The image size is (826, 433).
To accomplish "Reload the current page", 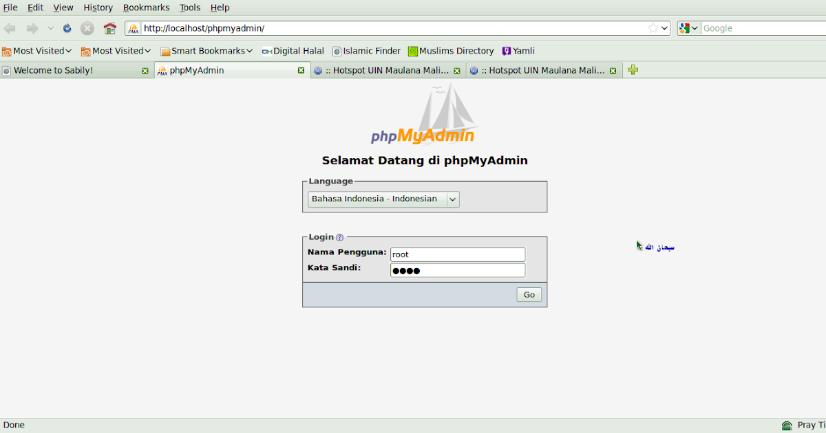I will click(x=67, y=28).
